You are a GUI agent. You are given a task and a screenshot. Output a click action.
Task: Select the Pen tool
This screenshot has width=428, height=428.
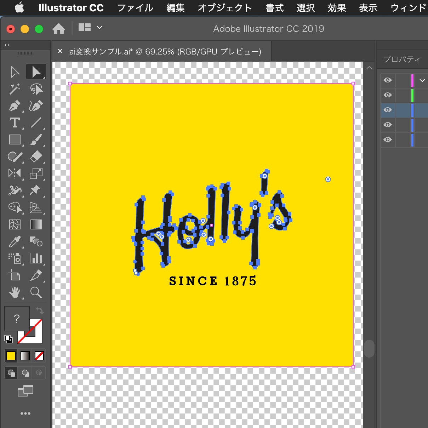(x=15, y=106)
